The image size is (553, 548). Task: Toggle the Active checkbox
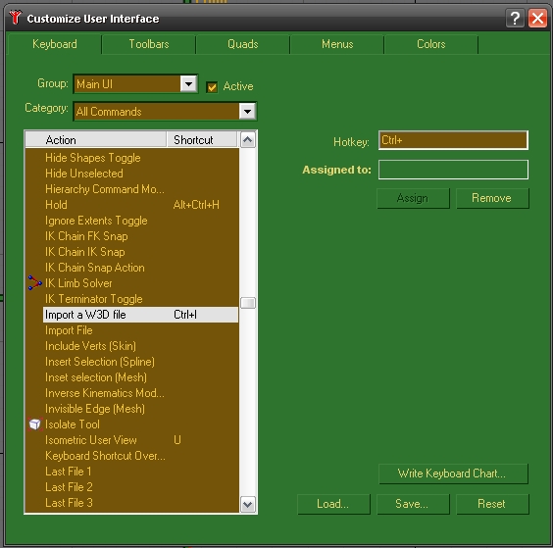tap(212, 86)
